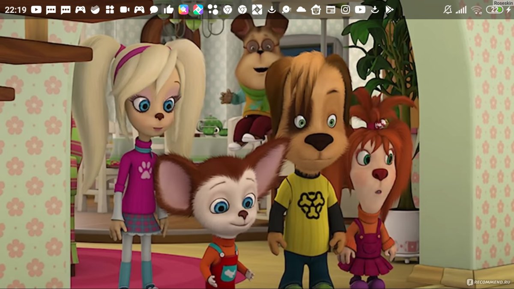Tap the cloud notification icon

pos(301,9)
